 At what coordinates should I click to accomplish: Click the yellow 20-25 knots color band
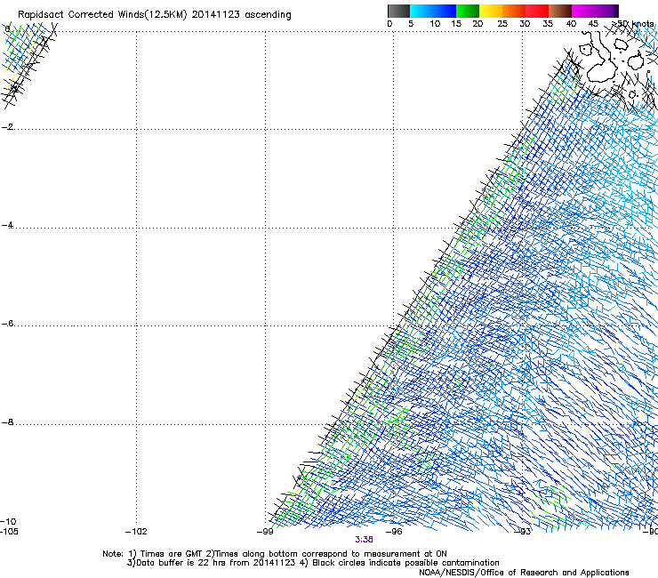pyautogui.click(x=491, y=11)
